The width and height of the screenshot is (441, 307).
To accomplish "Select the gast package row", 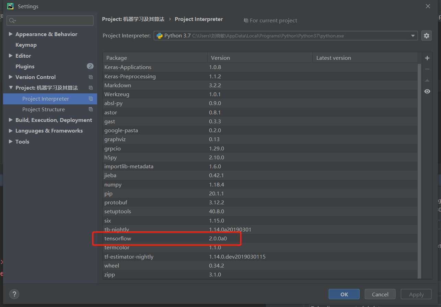I will point(260,121).
